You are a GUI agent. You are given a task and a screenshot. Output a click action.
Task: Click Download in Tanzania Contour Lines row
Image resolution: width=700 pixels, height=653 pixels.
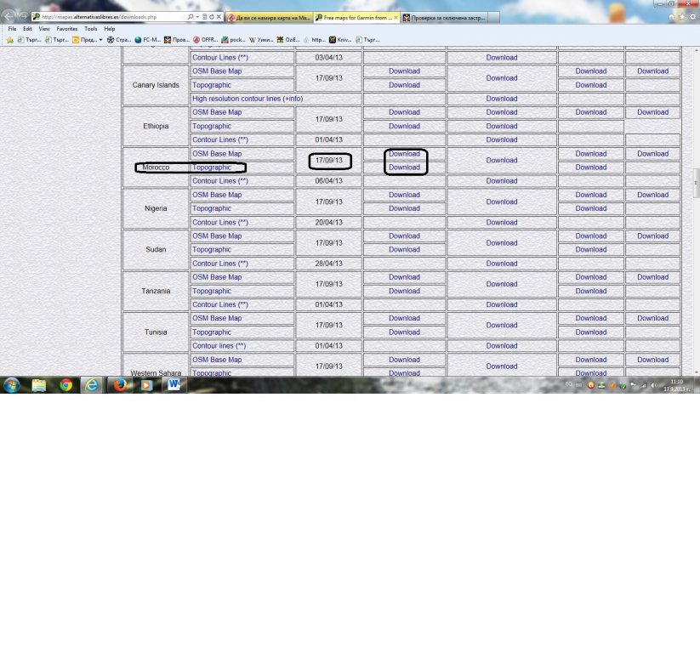pos(502,304)
